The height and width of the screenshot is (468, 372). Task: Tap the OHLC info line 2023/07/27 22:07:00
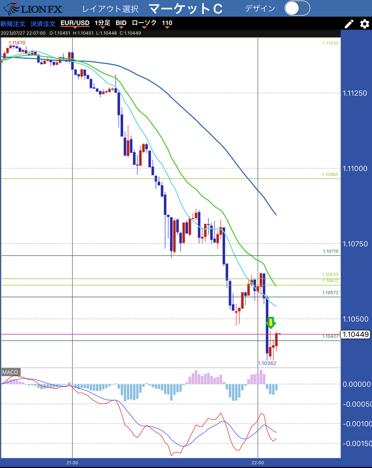tap(71, 33)
